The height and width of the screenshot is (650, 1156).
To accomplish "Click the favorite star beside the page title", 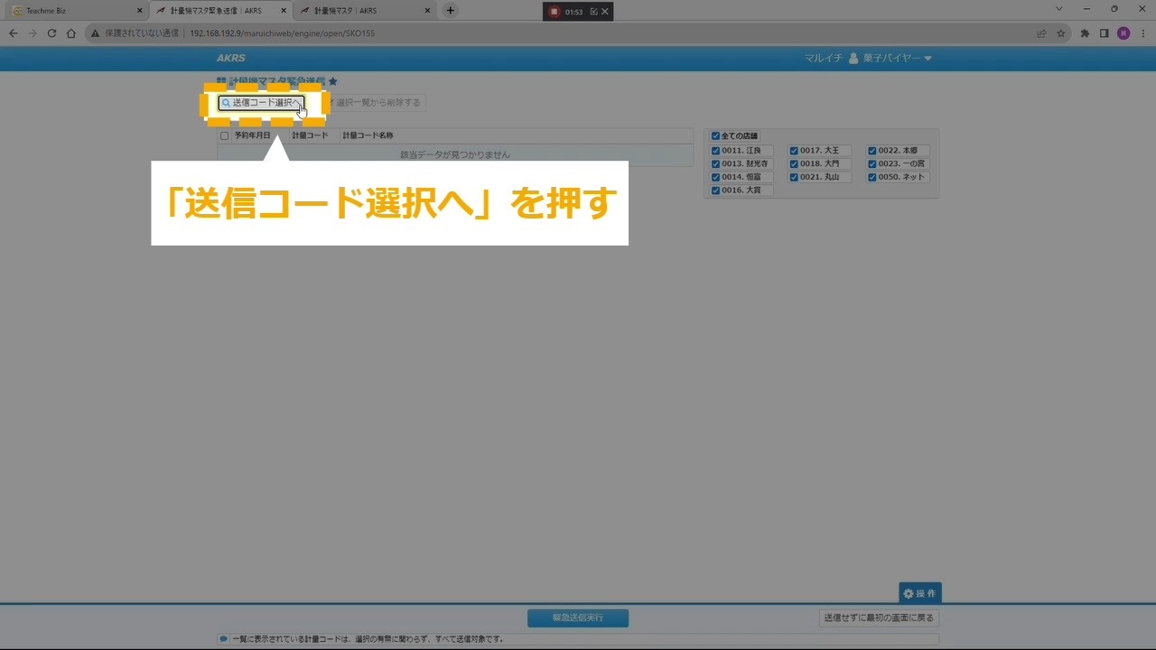I will coord(333,81).
